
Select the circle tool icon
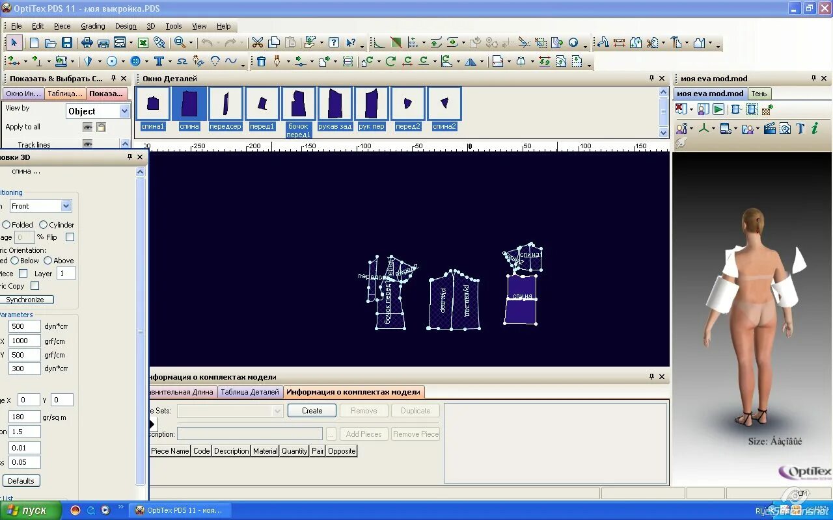click(x=112, y=61)
